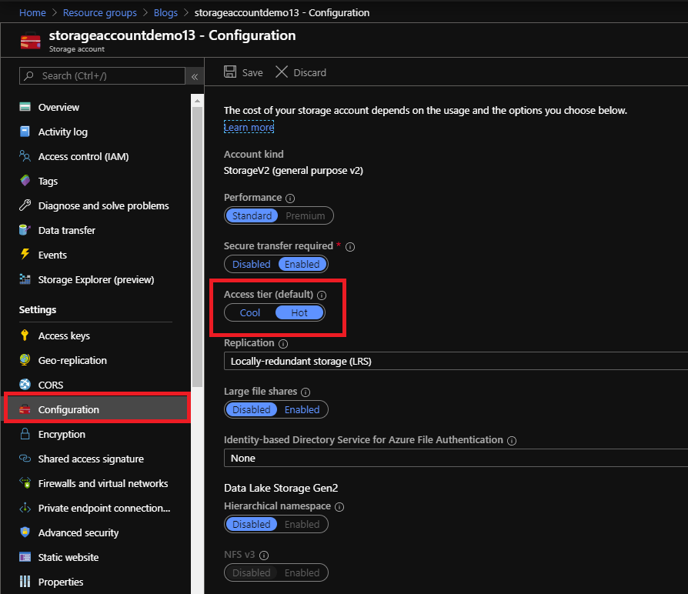This screenshot has width=688, height=594.
Task: View Geo-replication status
Action: click(72, 360)
